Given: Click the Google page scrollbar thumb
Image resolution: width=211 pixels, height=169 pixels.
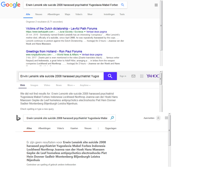Looking at the screenshot, I should point(161,26).
